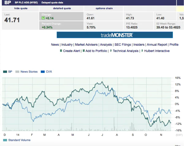Viewport: 184px width, 146px height.
Task: Click the Hulbert Interactive link text
Action: pyautogui.click(x=157, y=51)
